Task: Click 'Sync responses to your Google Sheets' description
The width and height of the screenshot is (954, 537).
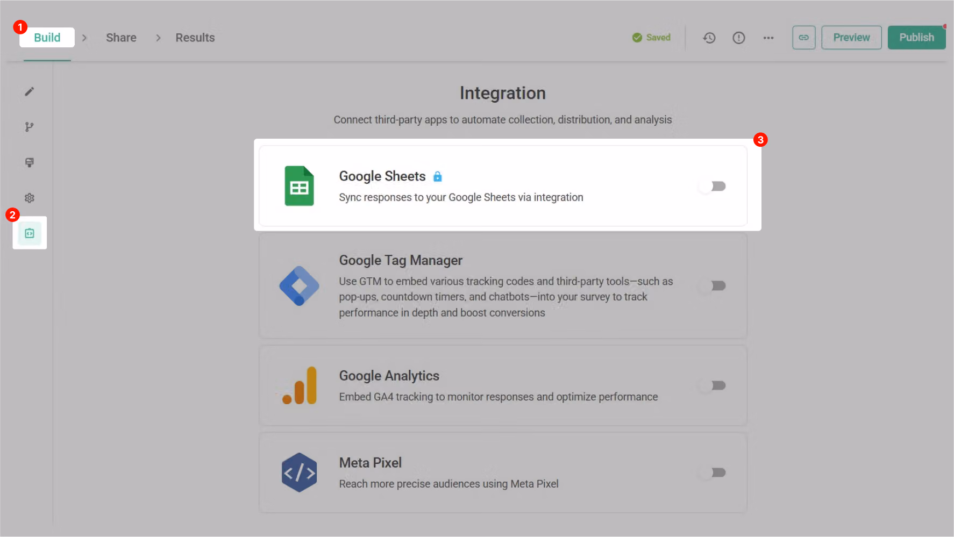Action: [461, 197]
